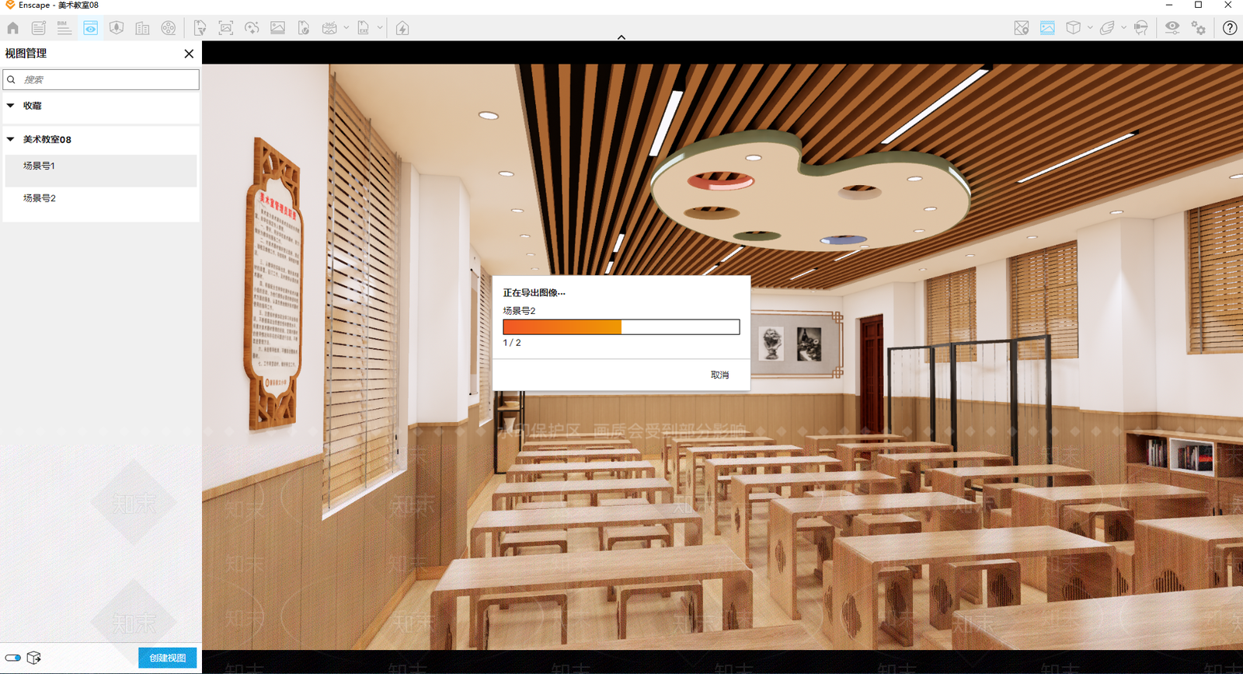The width and height of the screenshot is (1243, 674).
Task: Open visual settings eye-with-slider icon
Action: (1172, 28)
